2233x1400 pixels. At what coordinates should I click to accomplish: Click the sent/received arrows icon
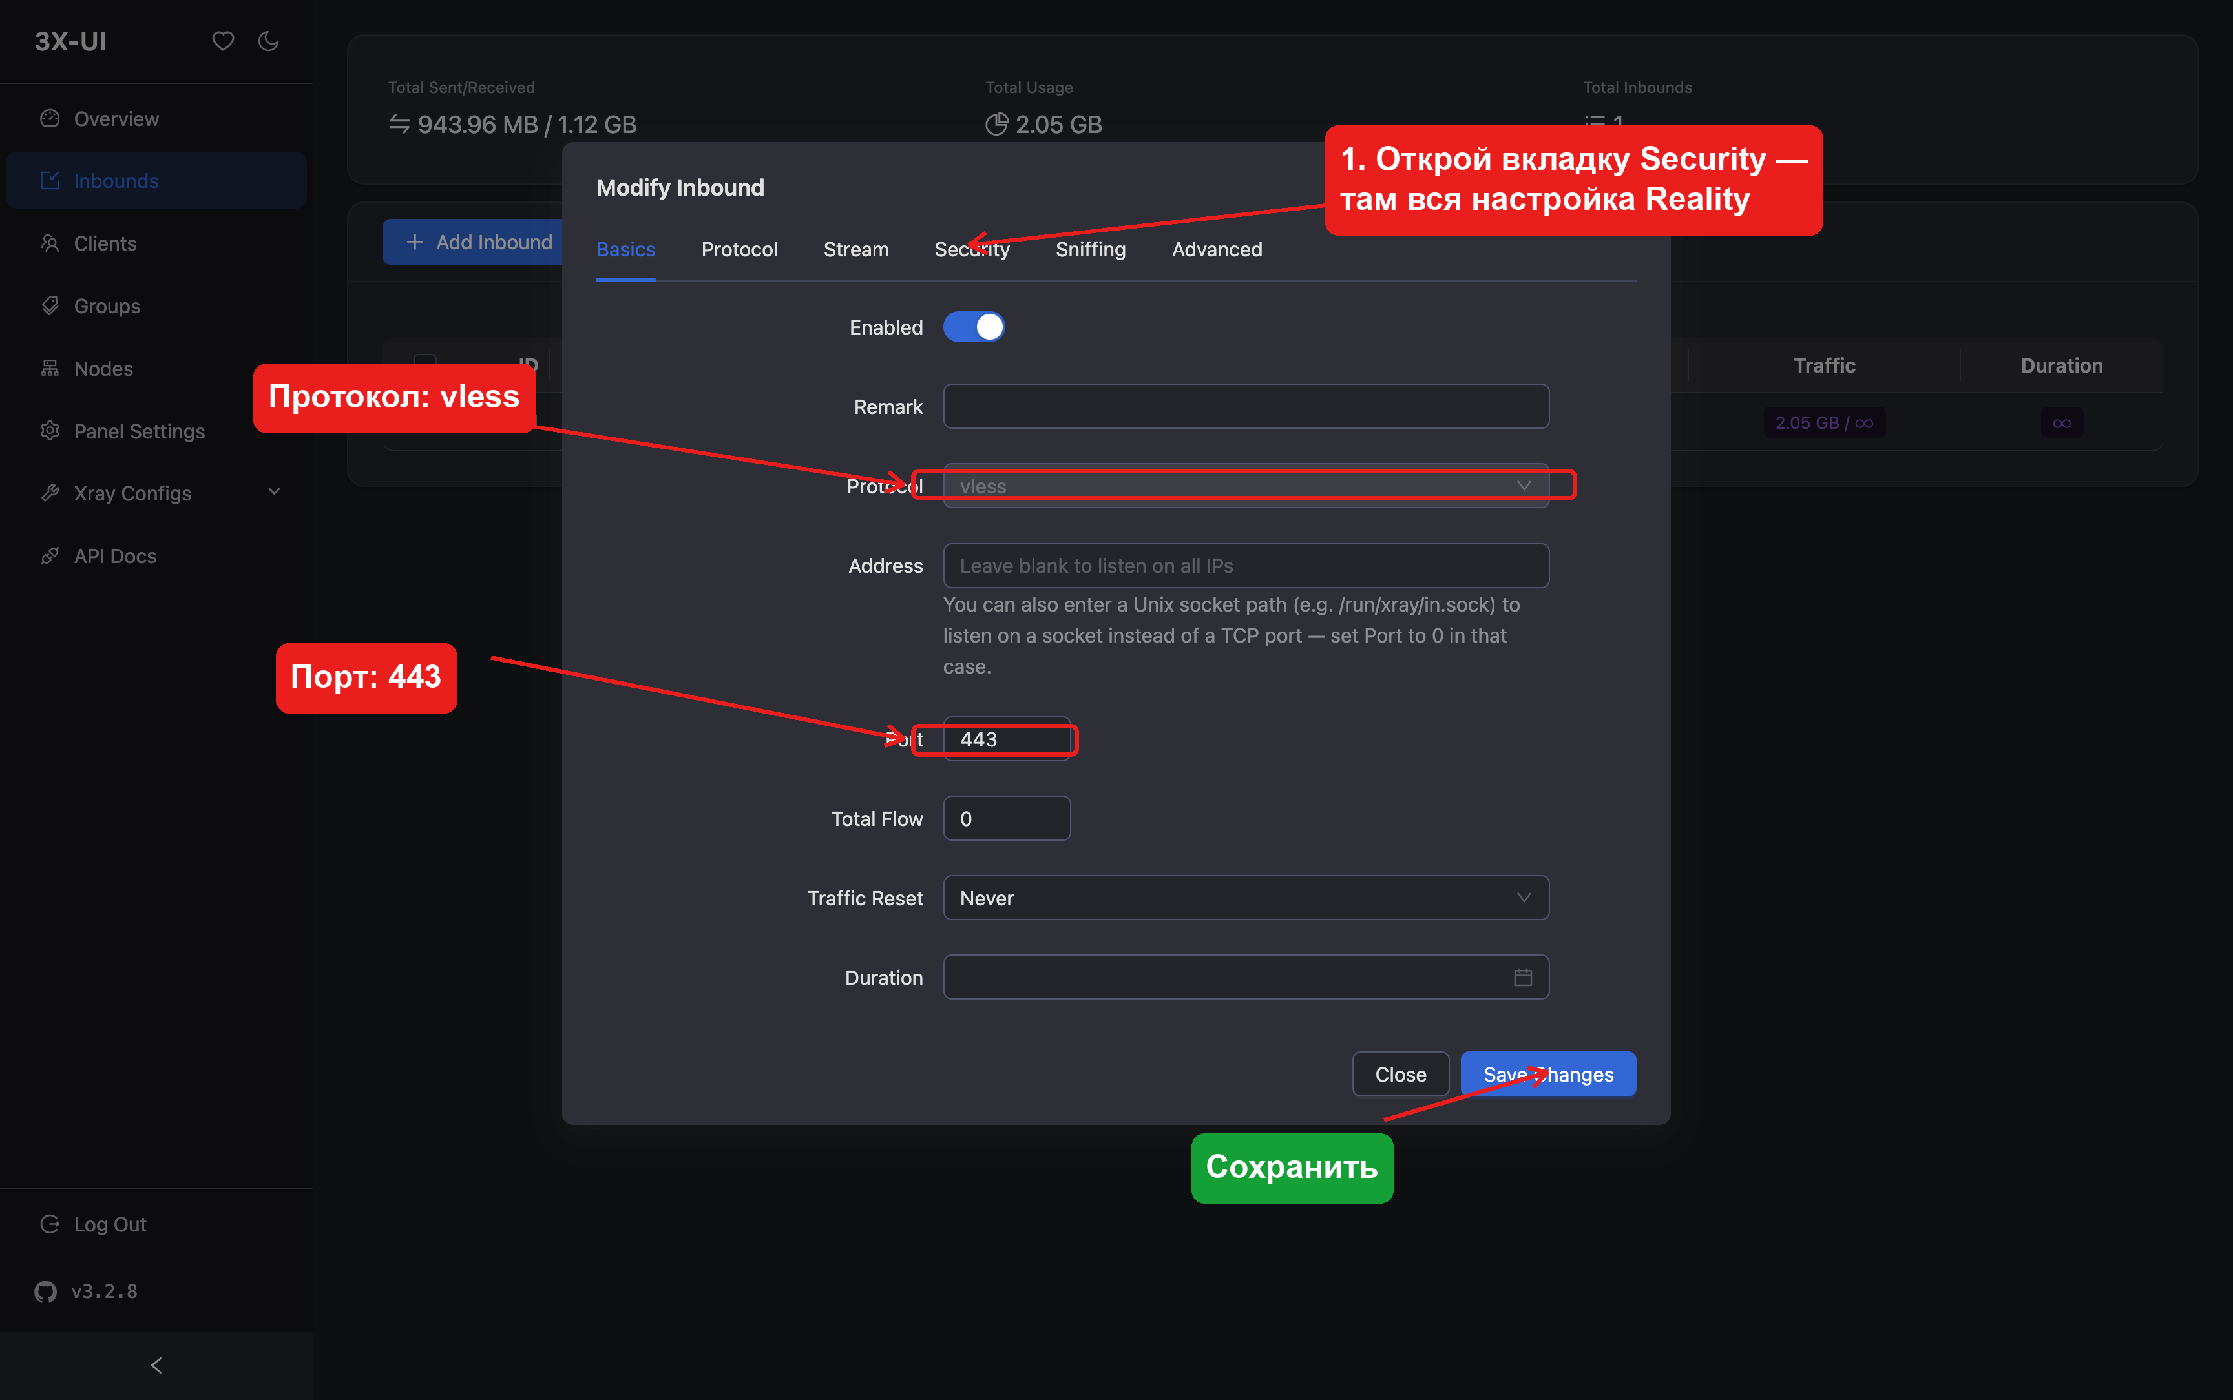pos(399,124)
